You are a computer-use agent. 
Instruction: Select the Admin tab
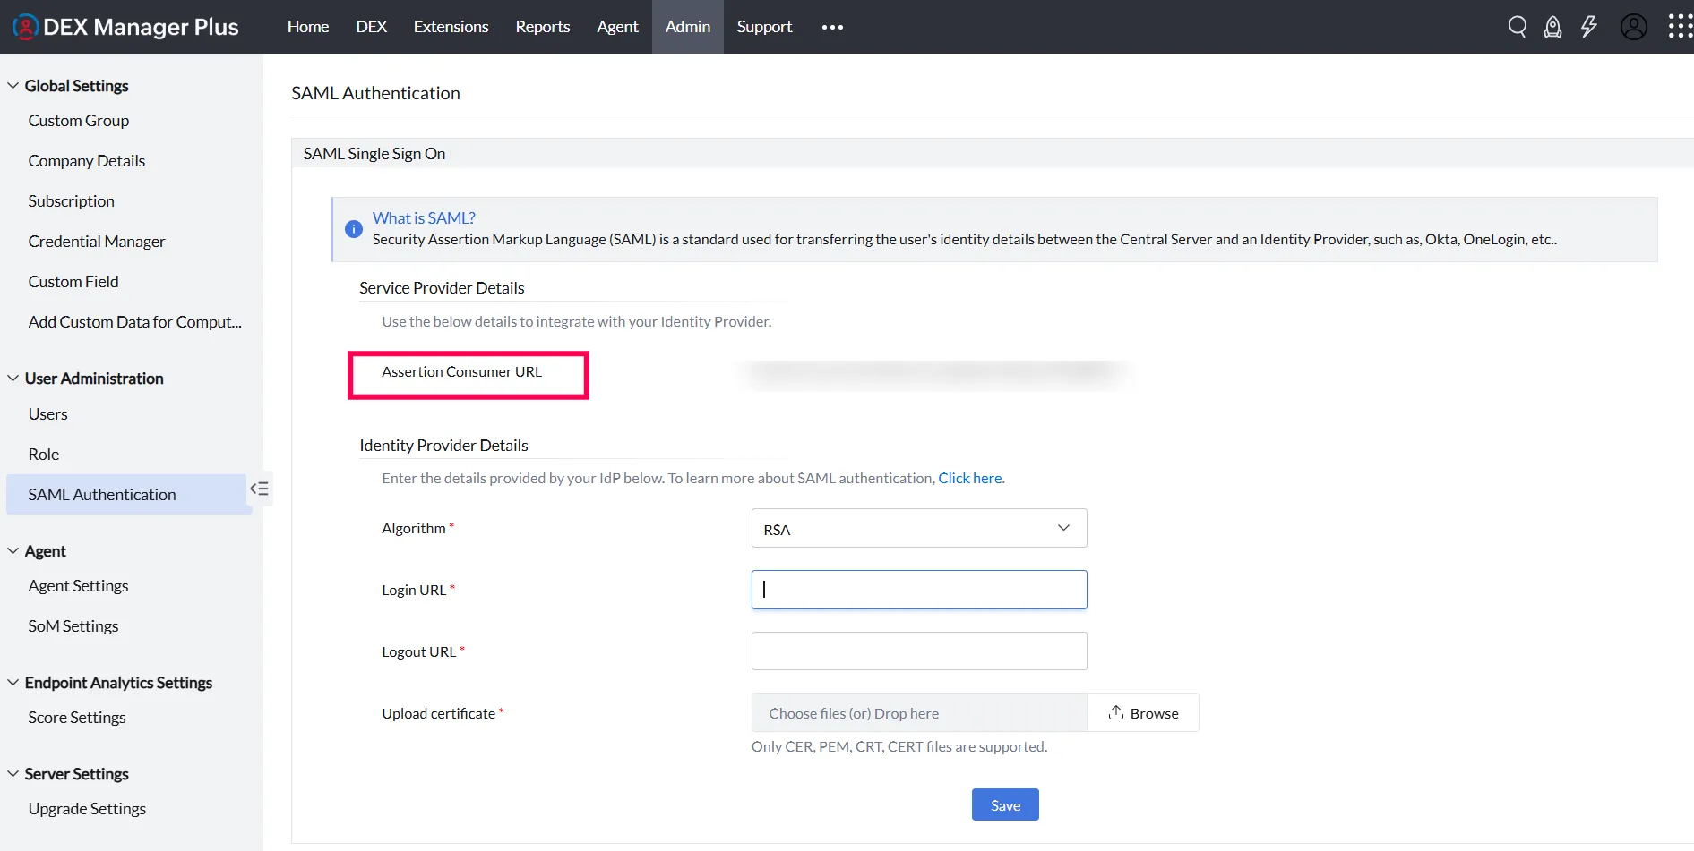(x=688, y=27)
